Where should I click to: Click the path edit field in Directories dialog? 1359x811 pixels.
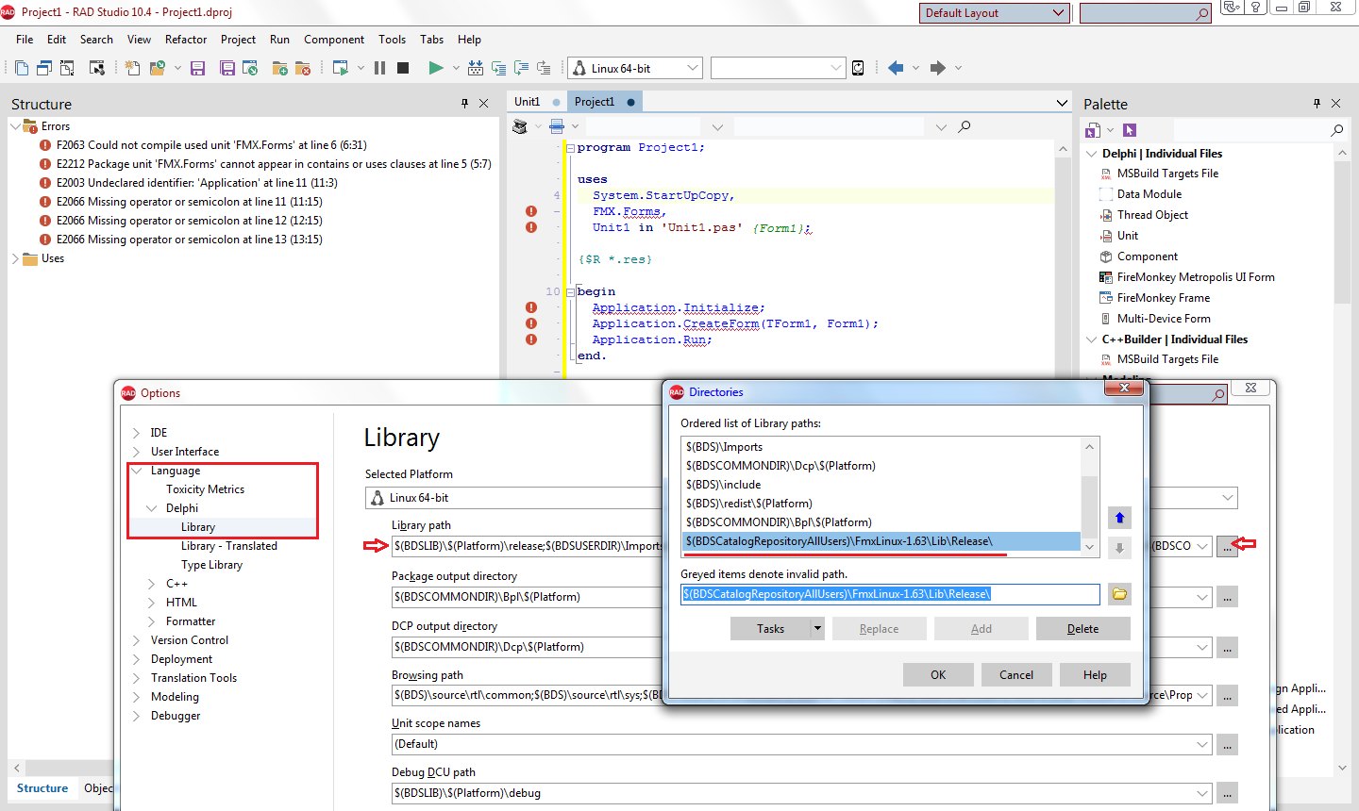tap(890, 594)
